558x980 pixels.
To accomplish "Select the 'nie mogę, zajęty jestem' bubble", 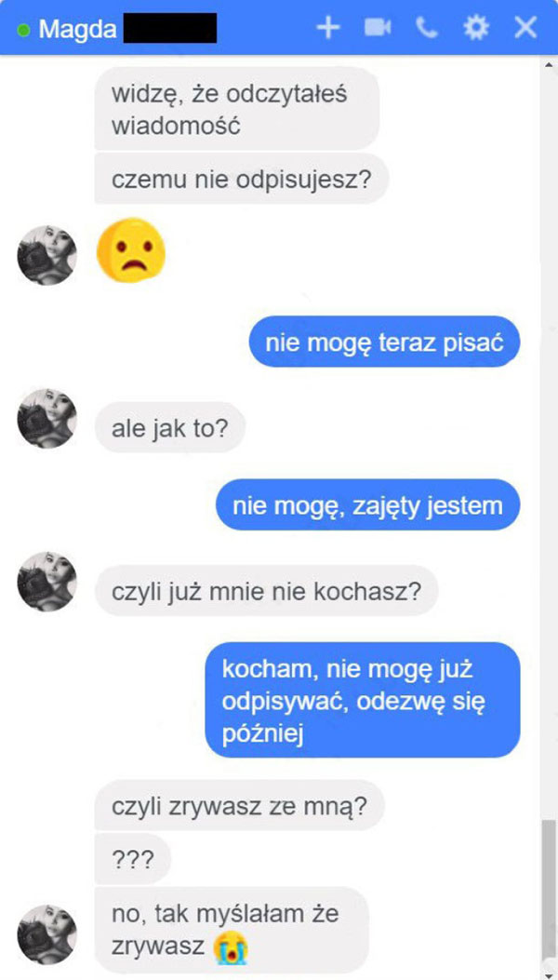I will pyautogui.click(x=368, y=505).
